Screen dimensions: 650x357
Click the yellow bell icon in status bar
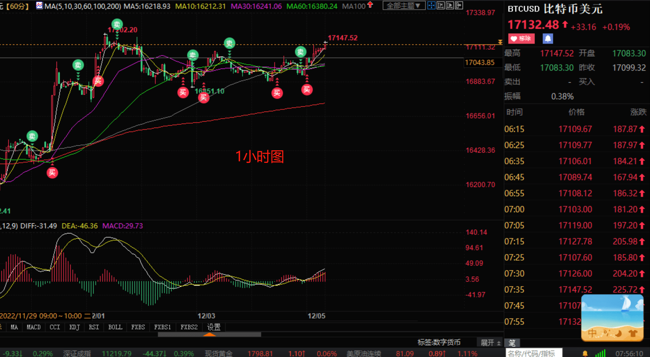point(585,354)
